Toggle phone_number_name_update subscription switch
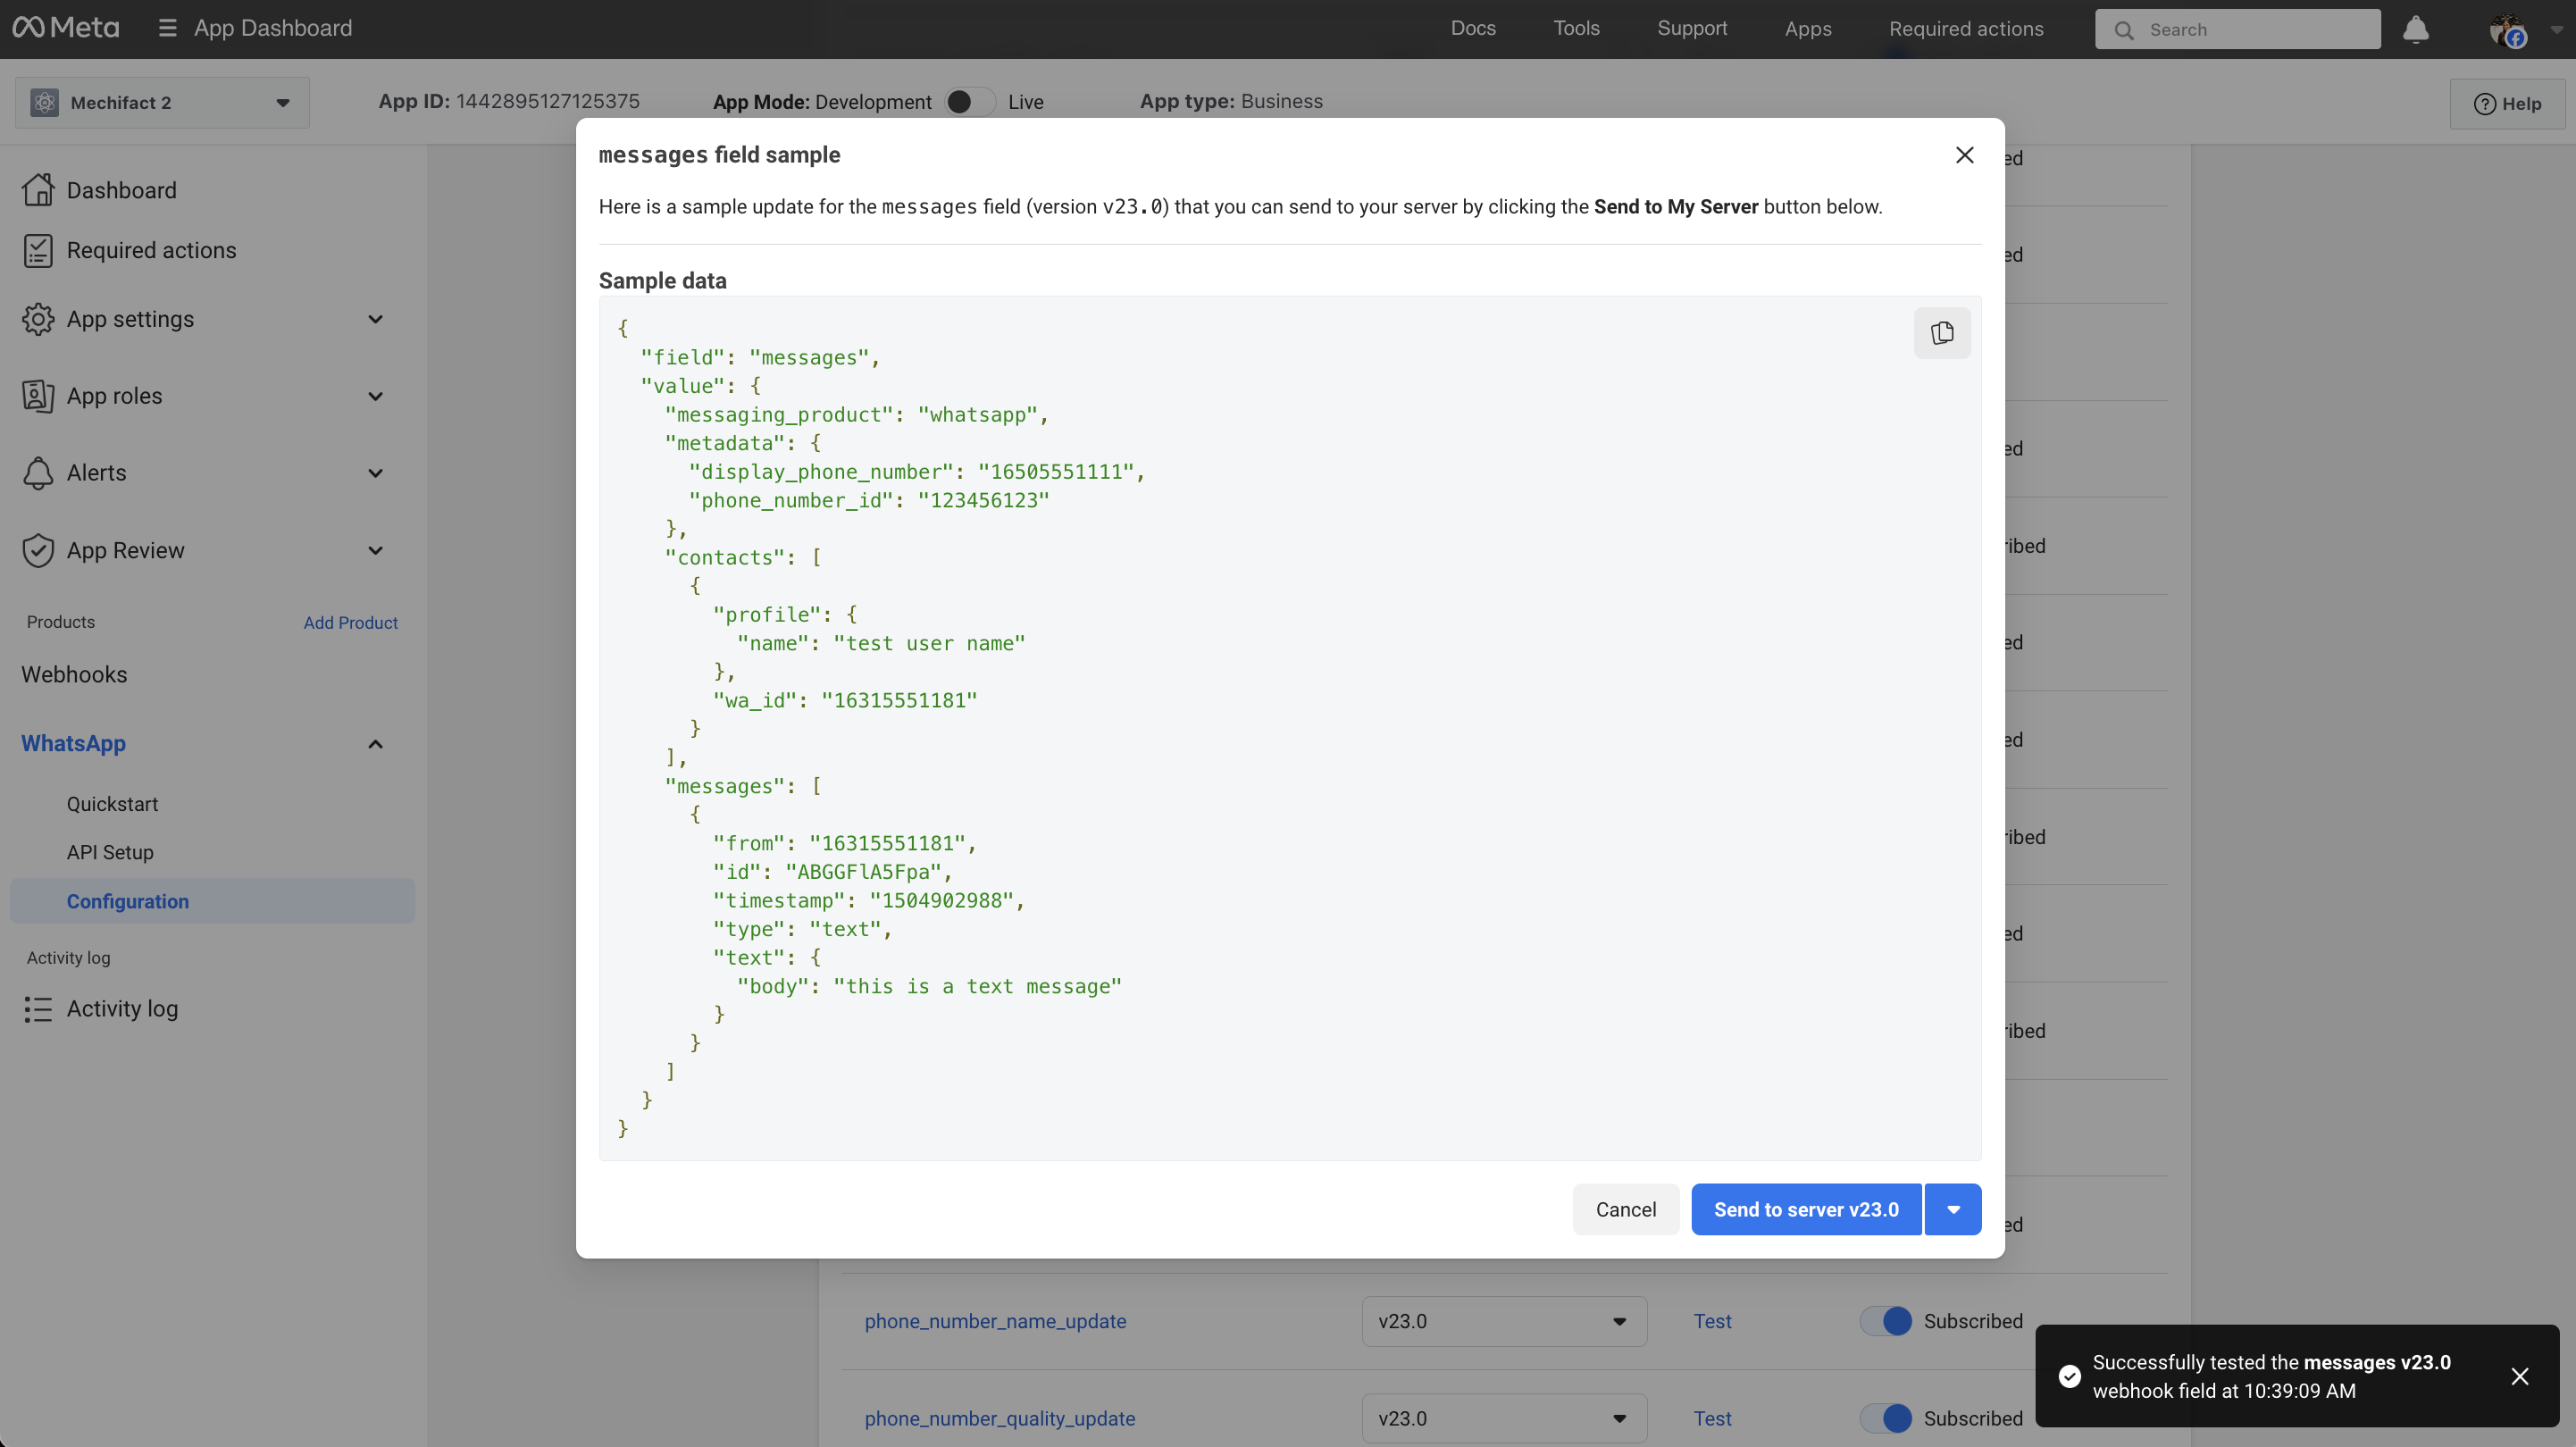2576x1447 pixels. pos(1885,1321)
